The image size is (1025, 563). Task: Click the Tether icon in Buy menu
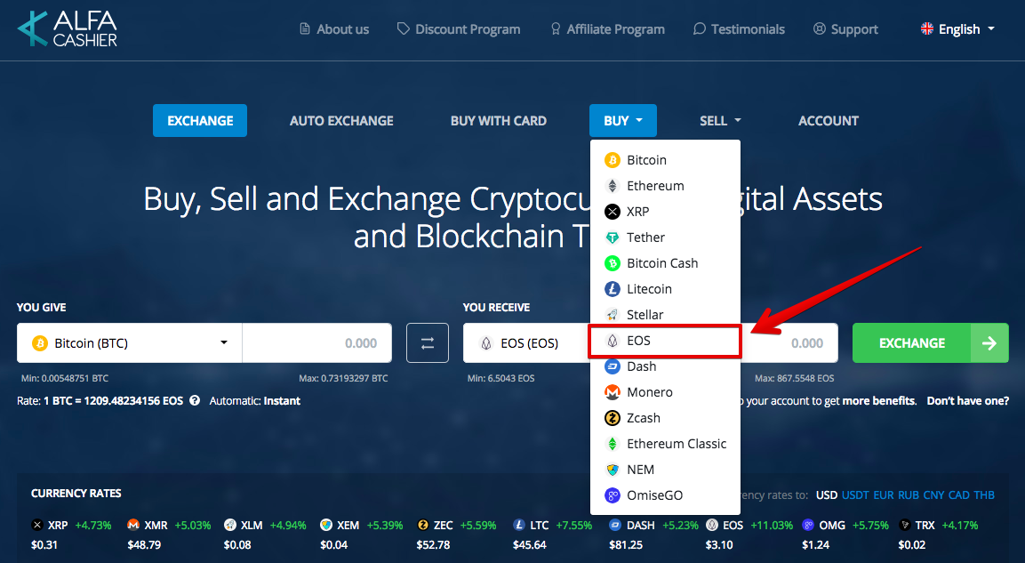click(x=613, y=237)
